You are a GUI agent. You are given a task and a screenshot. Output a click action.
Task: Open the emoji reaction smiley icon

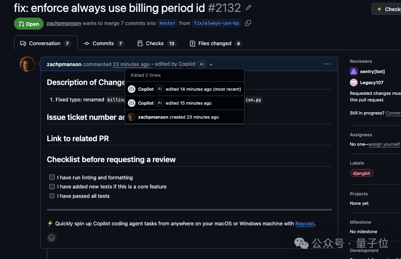pos(51,237)
